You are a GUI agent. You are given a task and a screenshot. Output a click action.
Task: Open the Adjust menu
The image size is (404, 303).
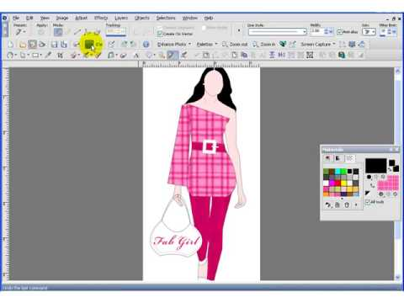[81, 18]
